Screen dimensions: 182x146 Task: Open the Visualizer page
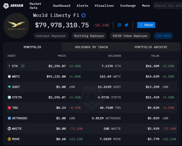[104, 6]
